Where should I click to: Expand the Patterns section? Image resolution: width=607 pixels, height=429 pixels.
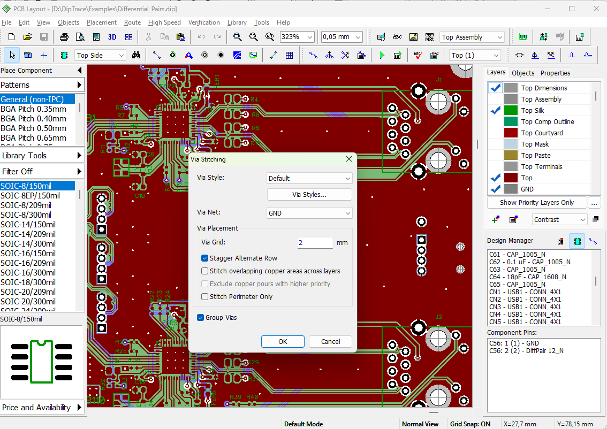click(42, 85)
